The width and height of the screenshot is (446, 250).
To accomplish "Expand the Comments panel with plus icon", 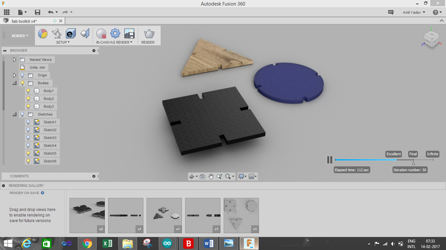I will tap(94, 176).
